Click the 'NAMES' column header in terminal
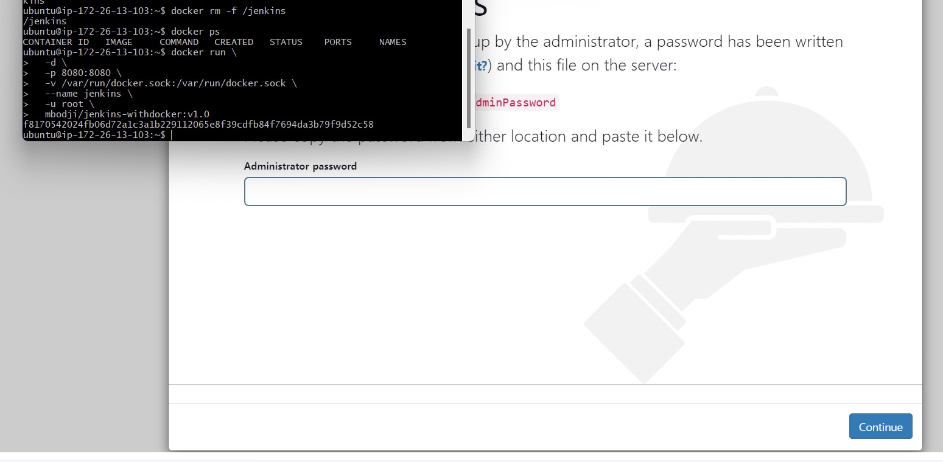This screenshot has height=462, width=943. tap(393, 42)
